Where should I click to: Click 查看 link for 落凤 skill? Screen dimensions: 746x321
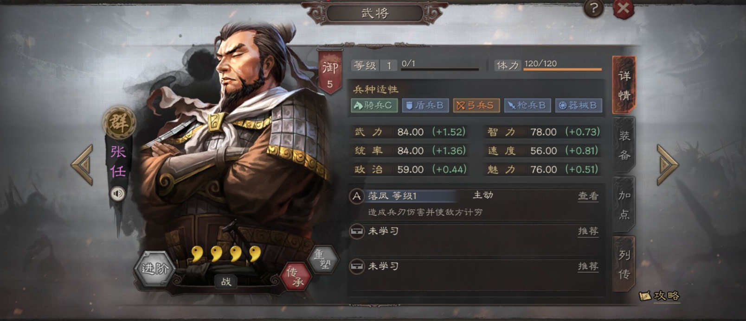tap(588, 196)
